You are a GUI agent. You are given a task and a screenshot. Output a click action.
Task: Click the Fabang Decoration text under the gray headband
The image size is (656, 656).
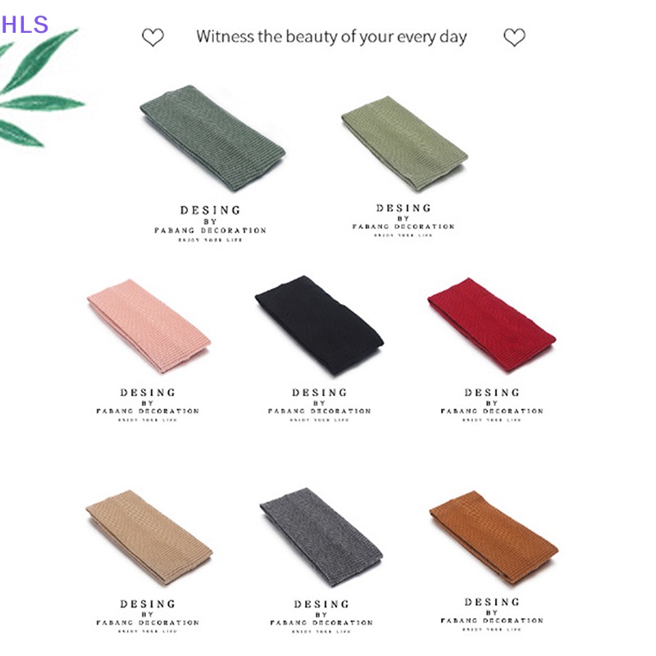tap(321, 622)
